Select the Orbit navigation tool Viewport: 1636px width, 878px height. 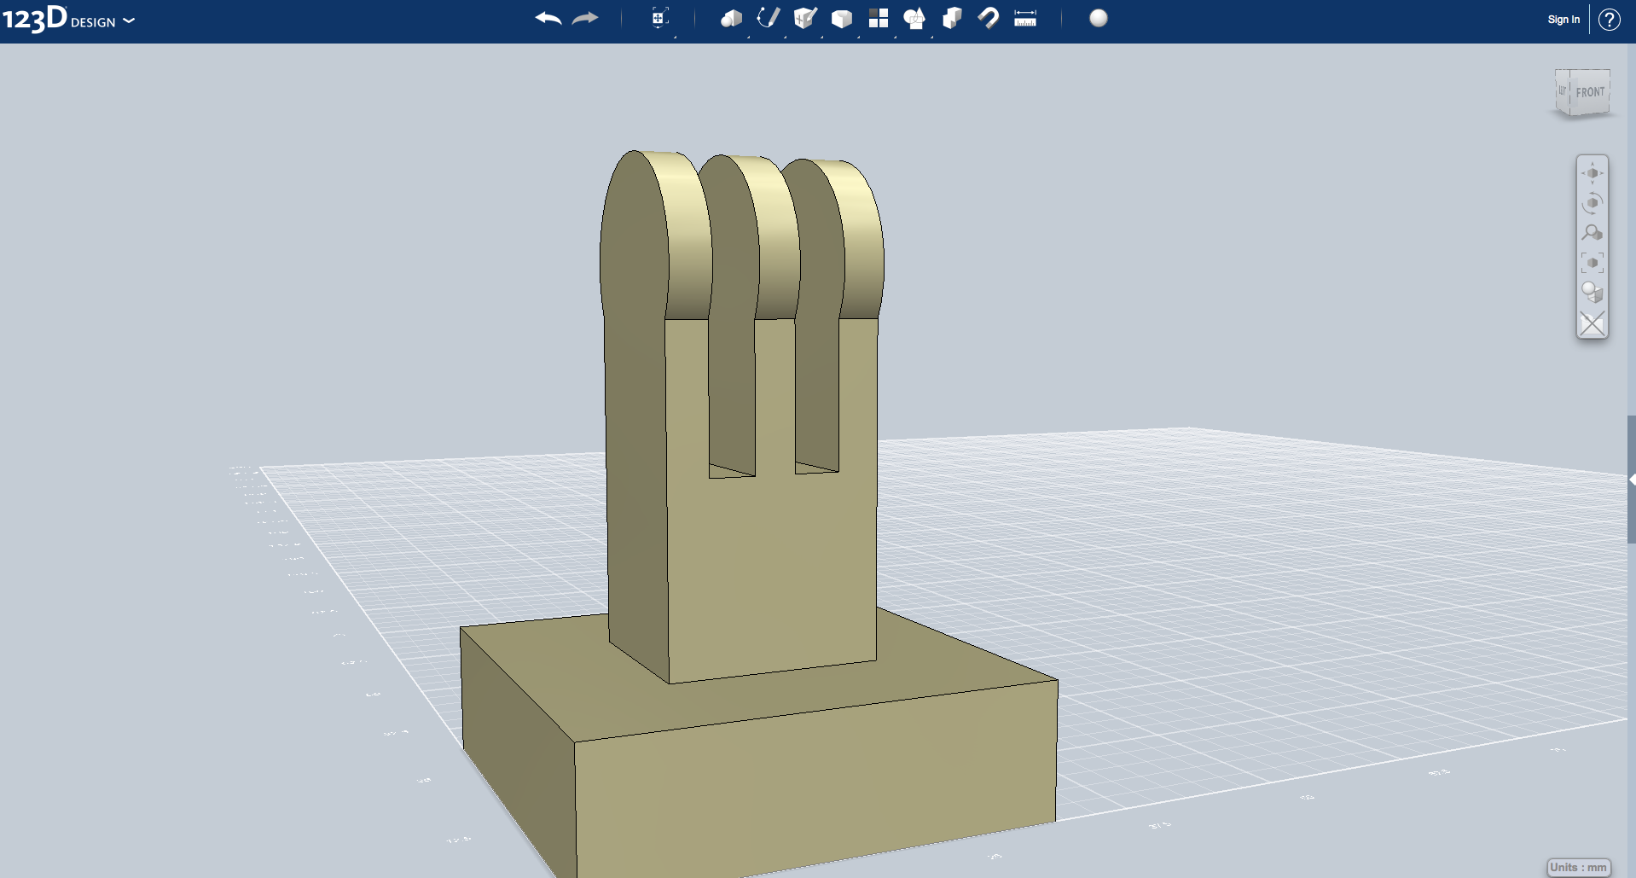(x=1592, y=203)
